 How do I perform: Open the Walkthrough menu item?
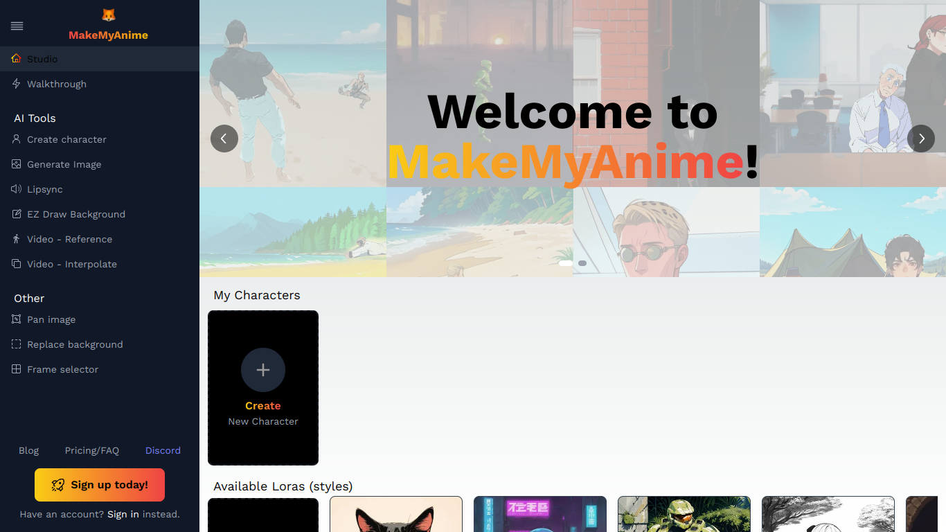pos(100,84)
